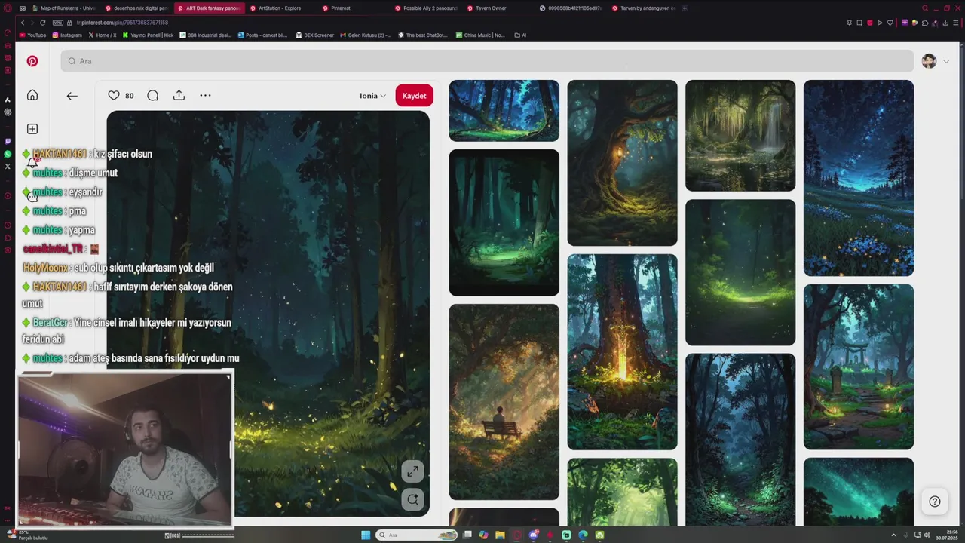
Task: Show hidden system tray icons
Action: tap(893, 535)
